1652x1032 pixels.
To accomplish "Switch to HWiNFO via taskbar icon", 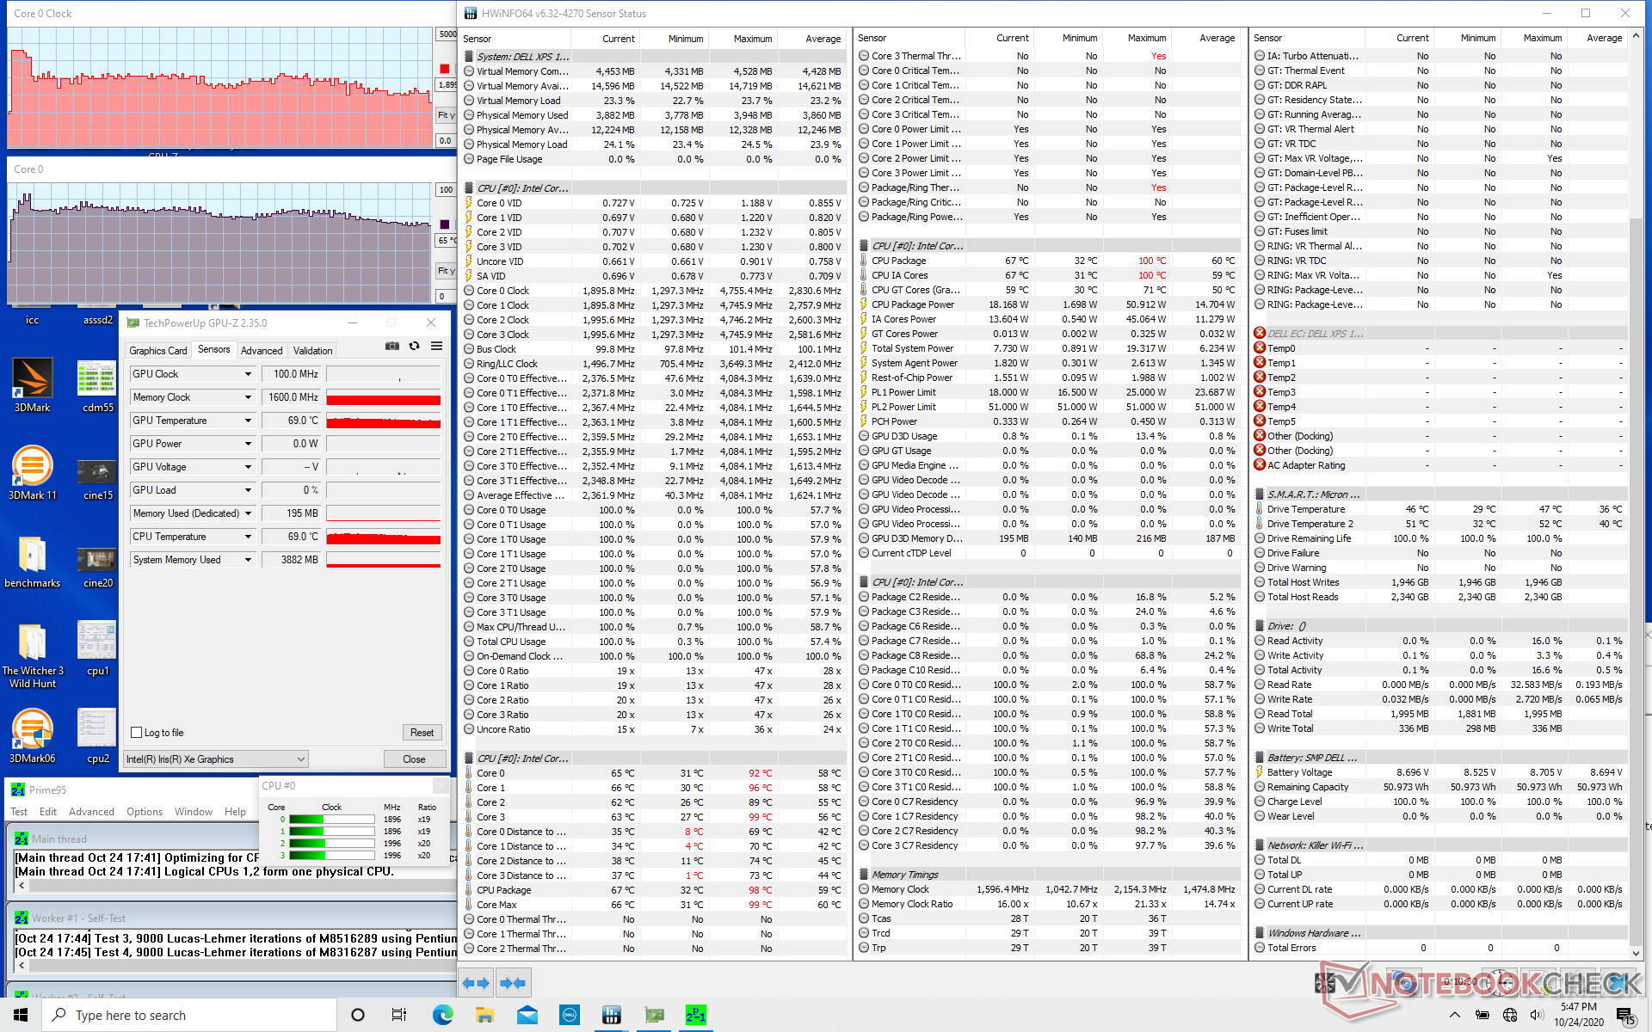I will (612, 1015).
